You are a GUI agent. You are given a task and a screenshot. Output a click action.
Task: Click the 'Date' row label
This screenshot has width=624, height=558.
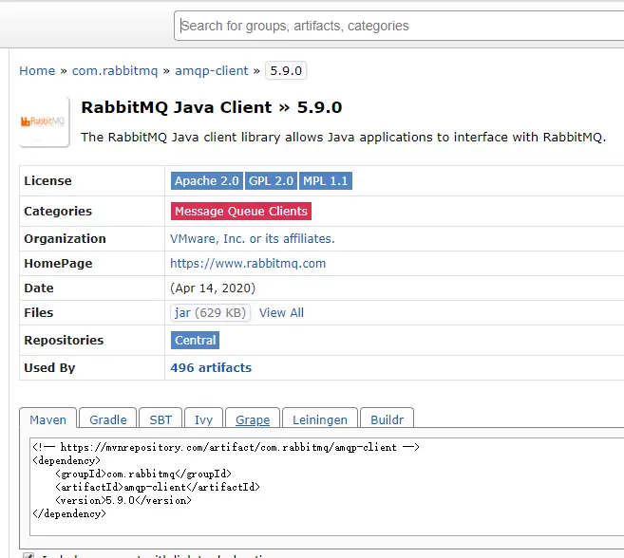(x=39, y=288)
